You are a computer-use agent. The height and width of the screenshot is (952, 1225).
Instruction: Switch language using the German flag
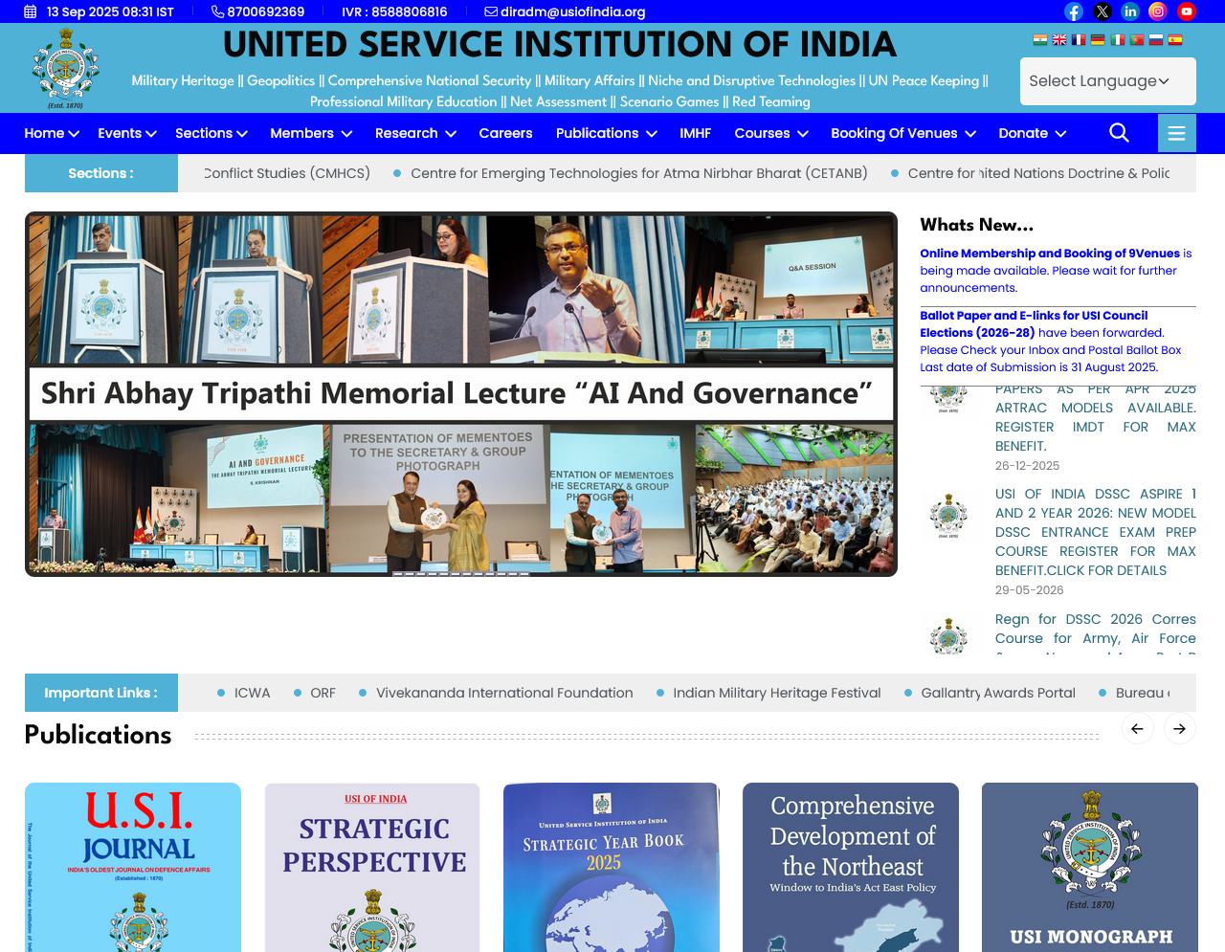[1098, 40]
